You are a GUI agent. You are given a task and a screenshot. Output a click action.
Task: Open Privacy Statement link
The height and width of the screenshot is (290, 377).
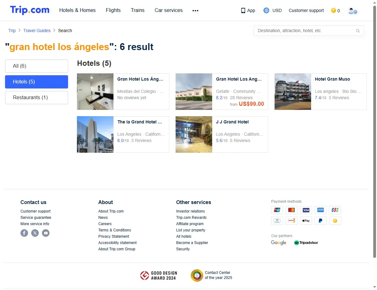pos(113,236)
